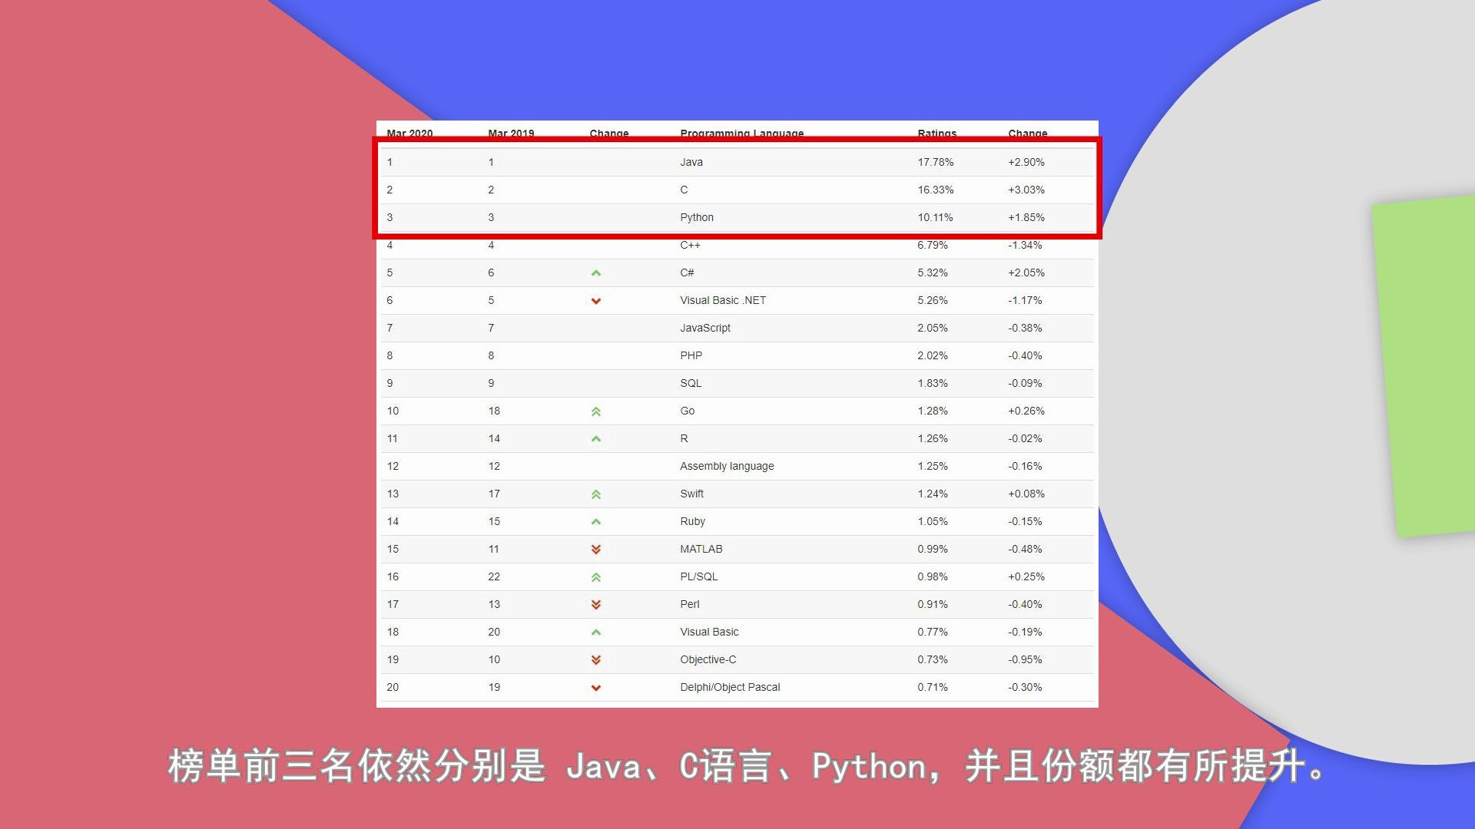Click the double up arrow in the Go row
The width and height of the screenshot is (1475, 829).
596,411
